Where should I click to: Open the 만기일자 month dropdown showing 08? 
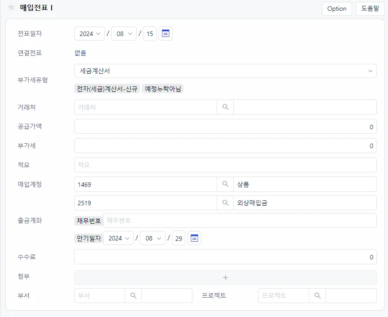[x=152, y=238]
